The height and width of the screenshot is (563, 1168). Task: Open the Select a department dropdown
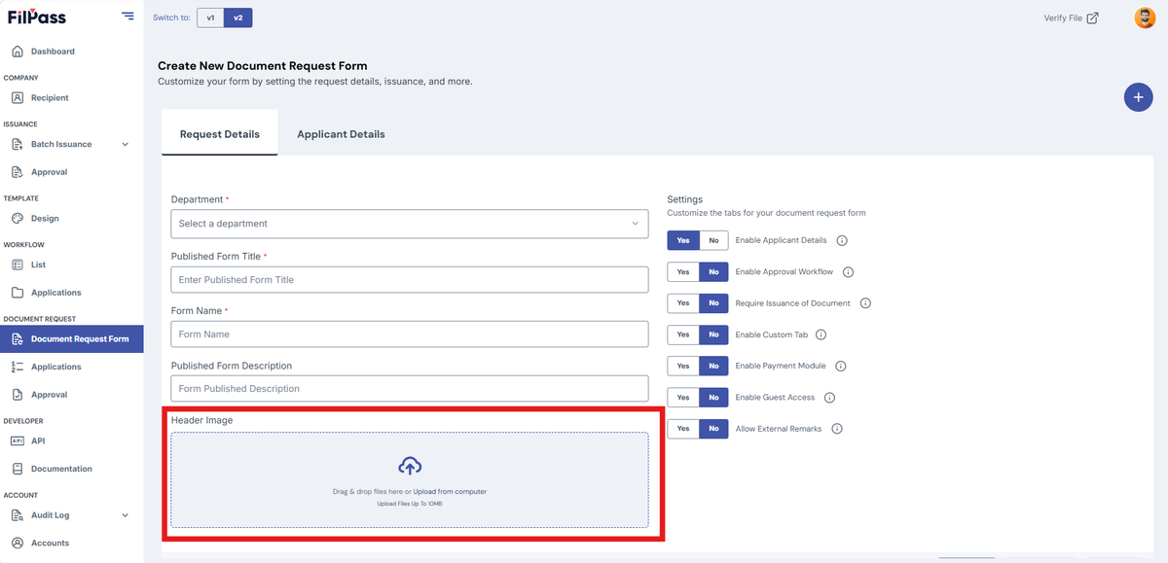(x=410, y=224)
